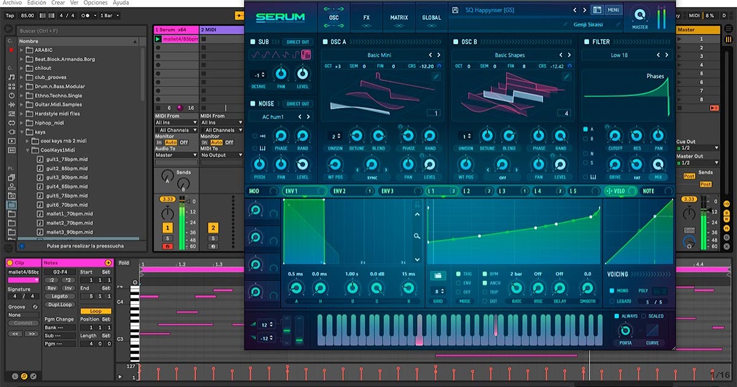Launch the mallet4/85bpm clip play icon
737x387 pixels.
point(158,39)
